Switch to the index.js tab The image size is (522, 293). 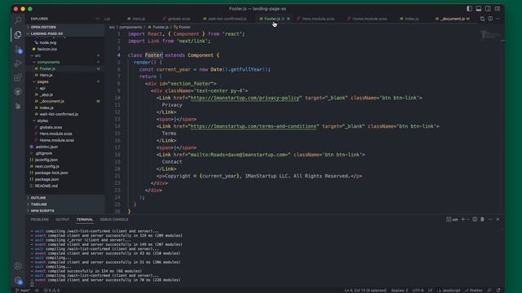tap(409, 19)
